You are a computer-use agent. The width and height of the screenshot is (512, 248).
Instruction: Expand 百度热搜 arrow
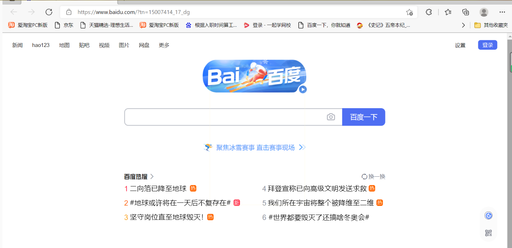(152, 176)
